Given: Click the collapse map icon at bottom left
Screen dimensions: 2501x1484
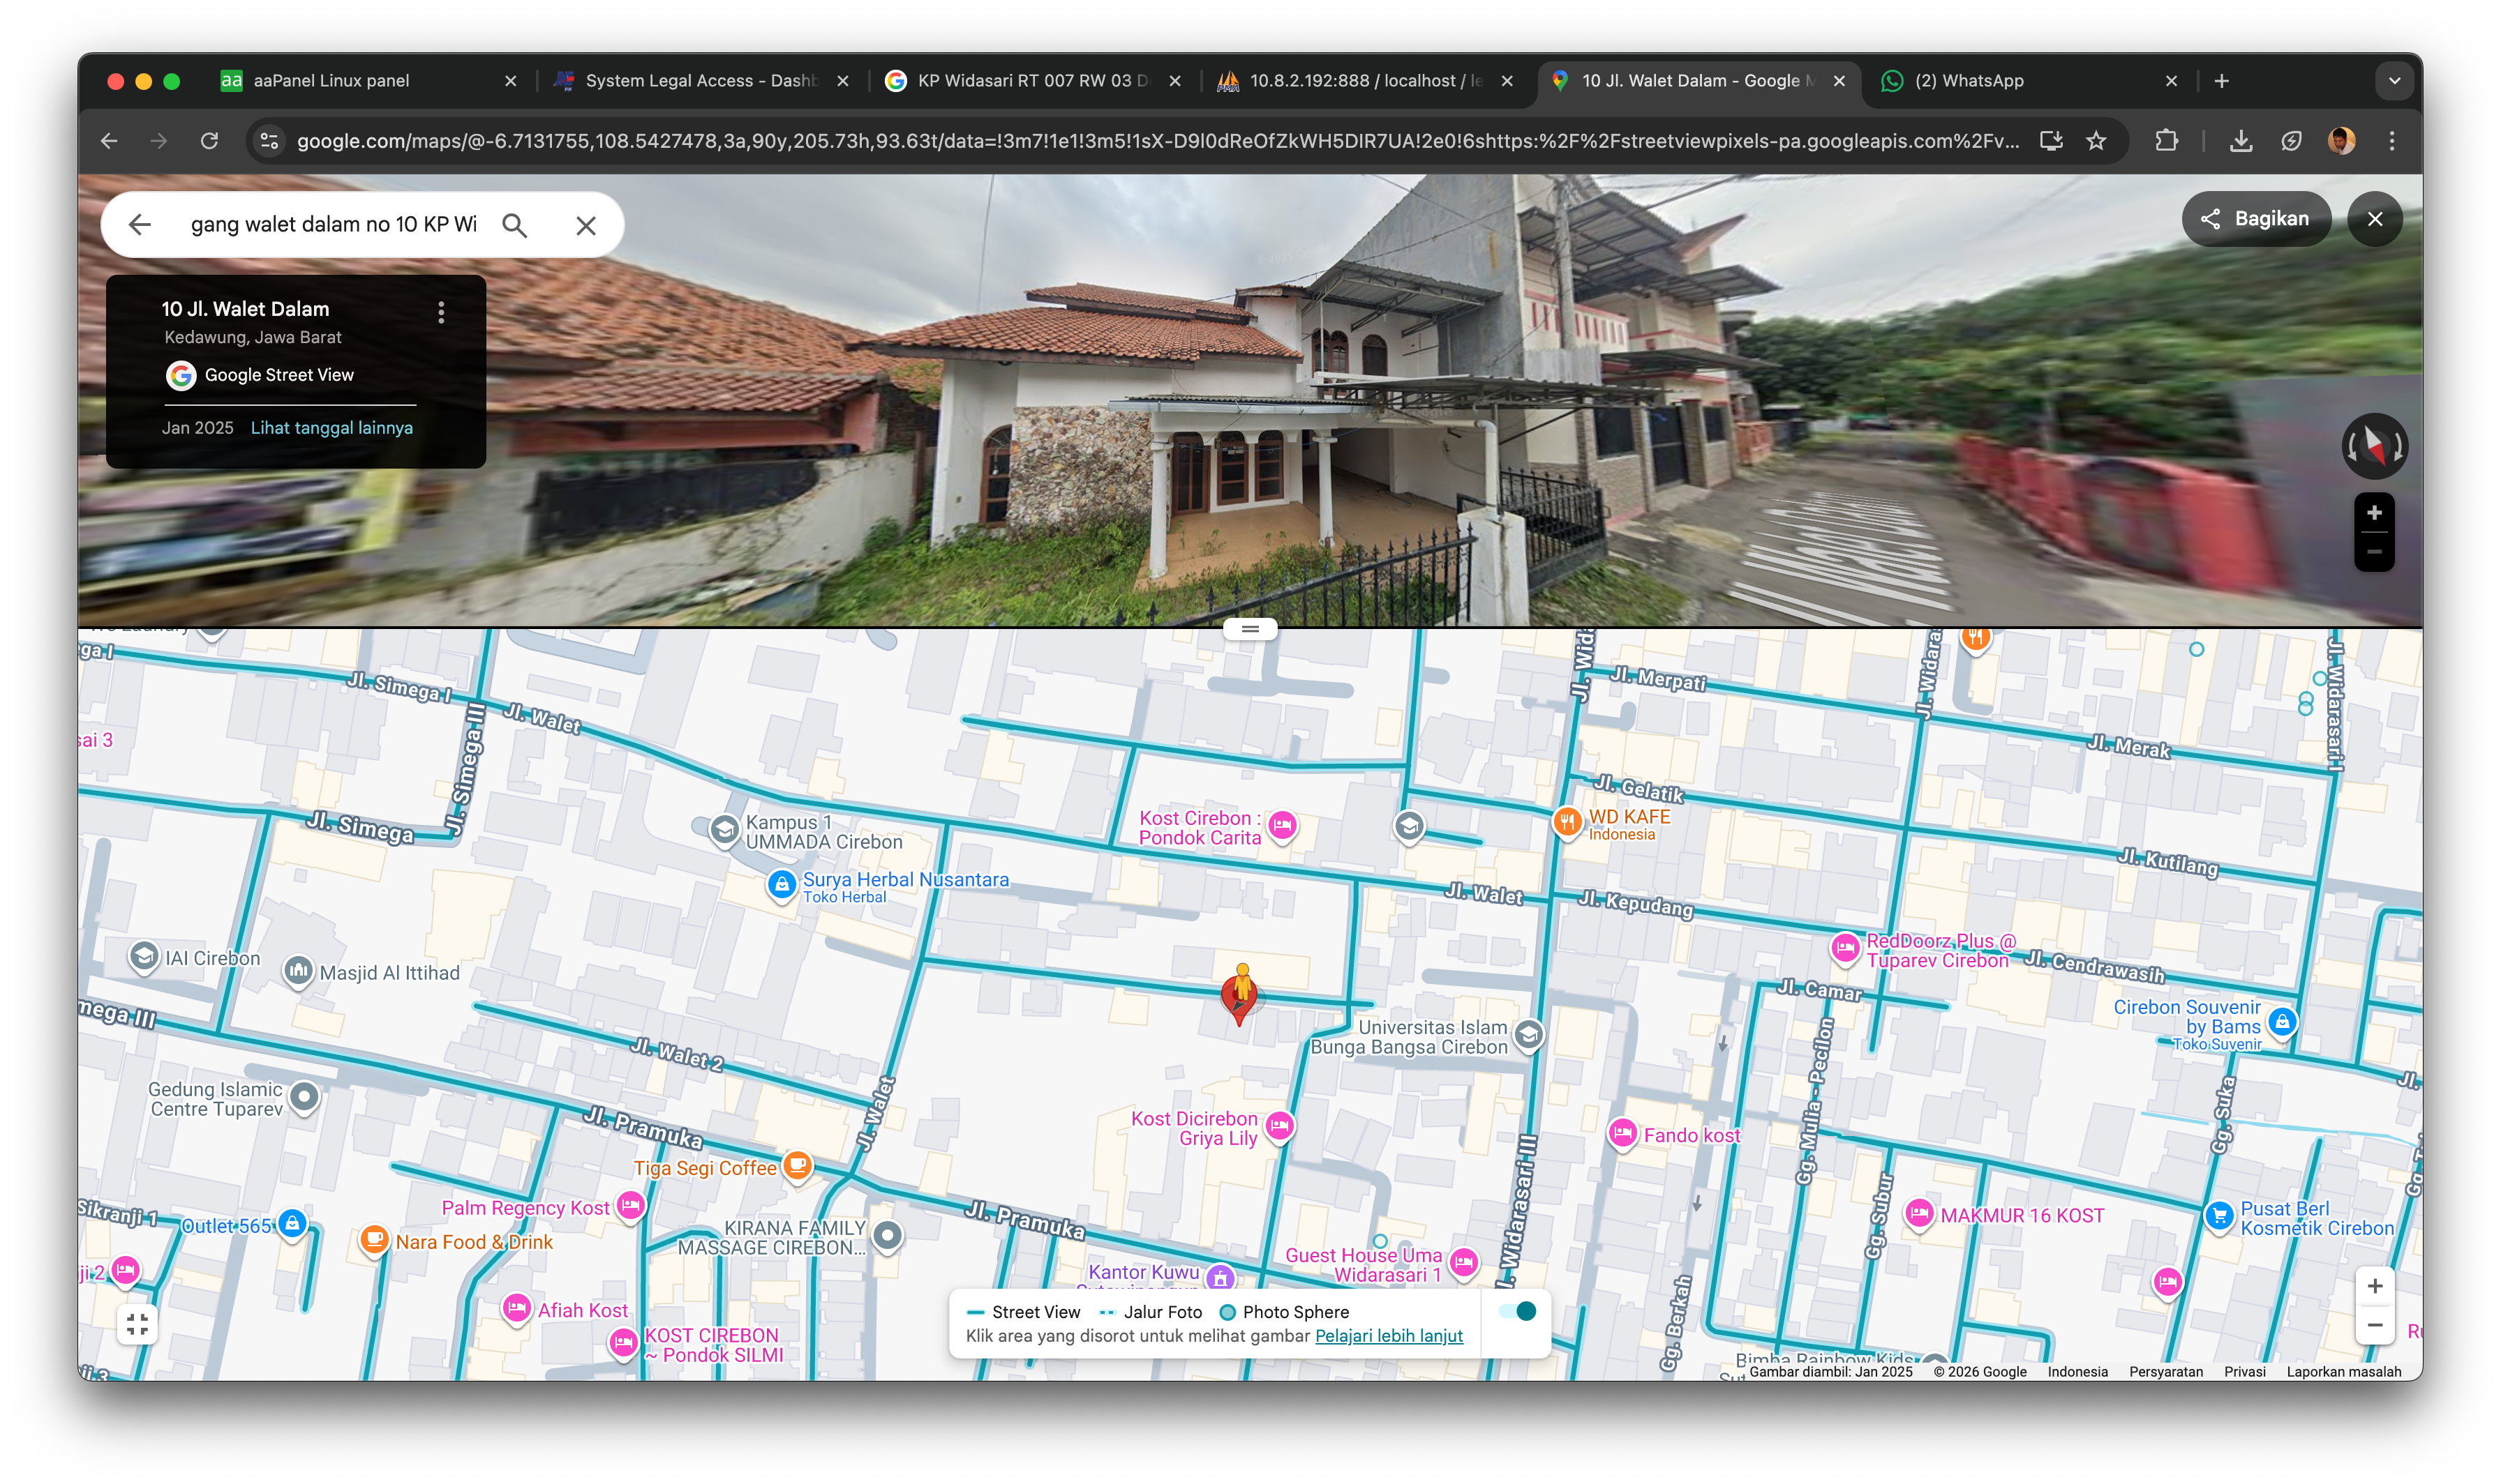Looking at the screenshot, I should pyautogui.click(x=137, y=1324).
